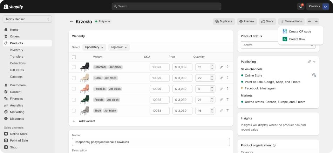The height and width of the screenshot is (153, 333).
Task: Click the top Search field
Action: click(x=166, y=6)
